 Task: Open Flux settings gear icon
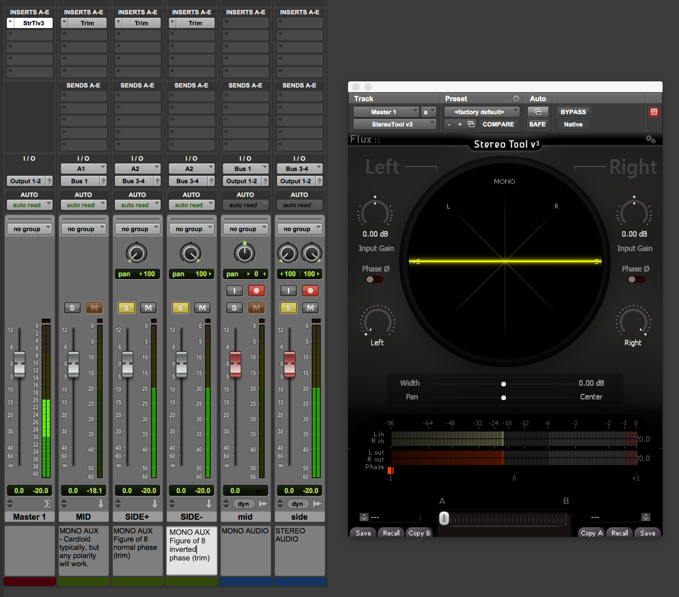(x=650, y=139)
